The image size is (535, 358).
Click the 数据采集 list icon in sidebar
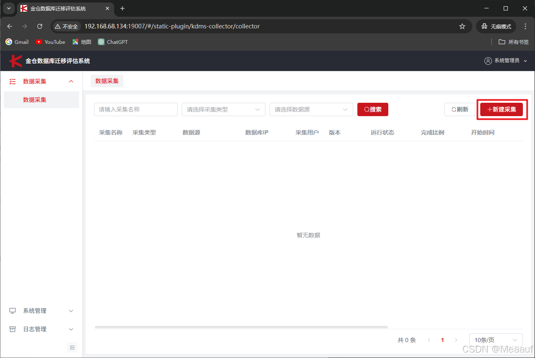pyautogui.click(x=13, y=81)
